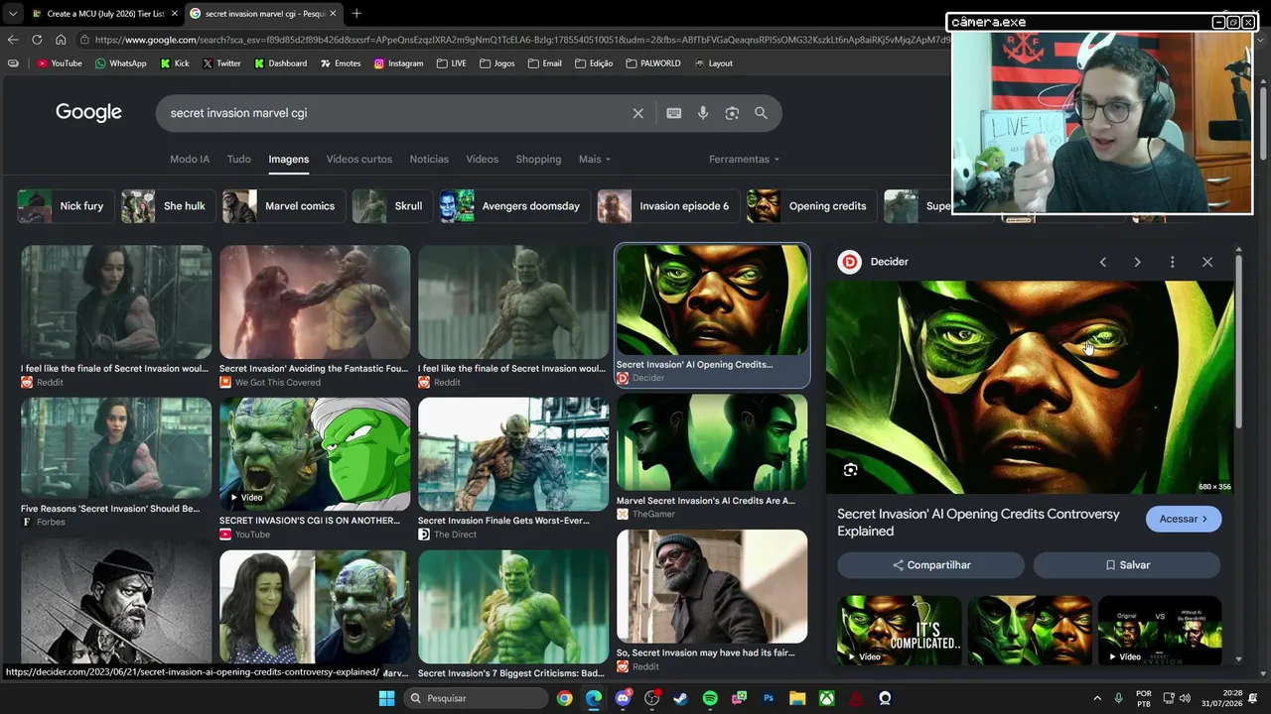Open the TheGamer AI credits image result

click(712, 443)
